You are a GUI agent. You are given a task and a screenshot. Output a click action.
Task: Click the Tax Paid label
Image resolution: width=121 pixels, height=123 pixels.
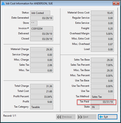(84, 101)
